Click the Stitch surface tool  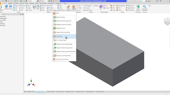click(113, 6)
